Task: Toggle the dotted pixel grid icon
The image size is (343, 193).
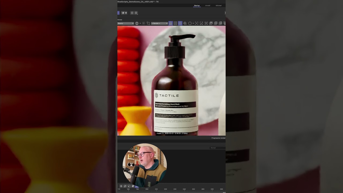Action: (144, 23)
